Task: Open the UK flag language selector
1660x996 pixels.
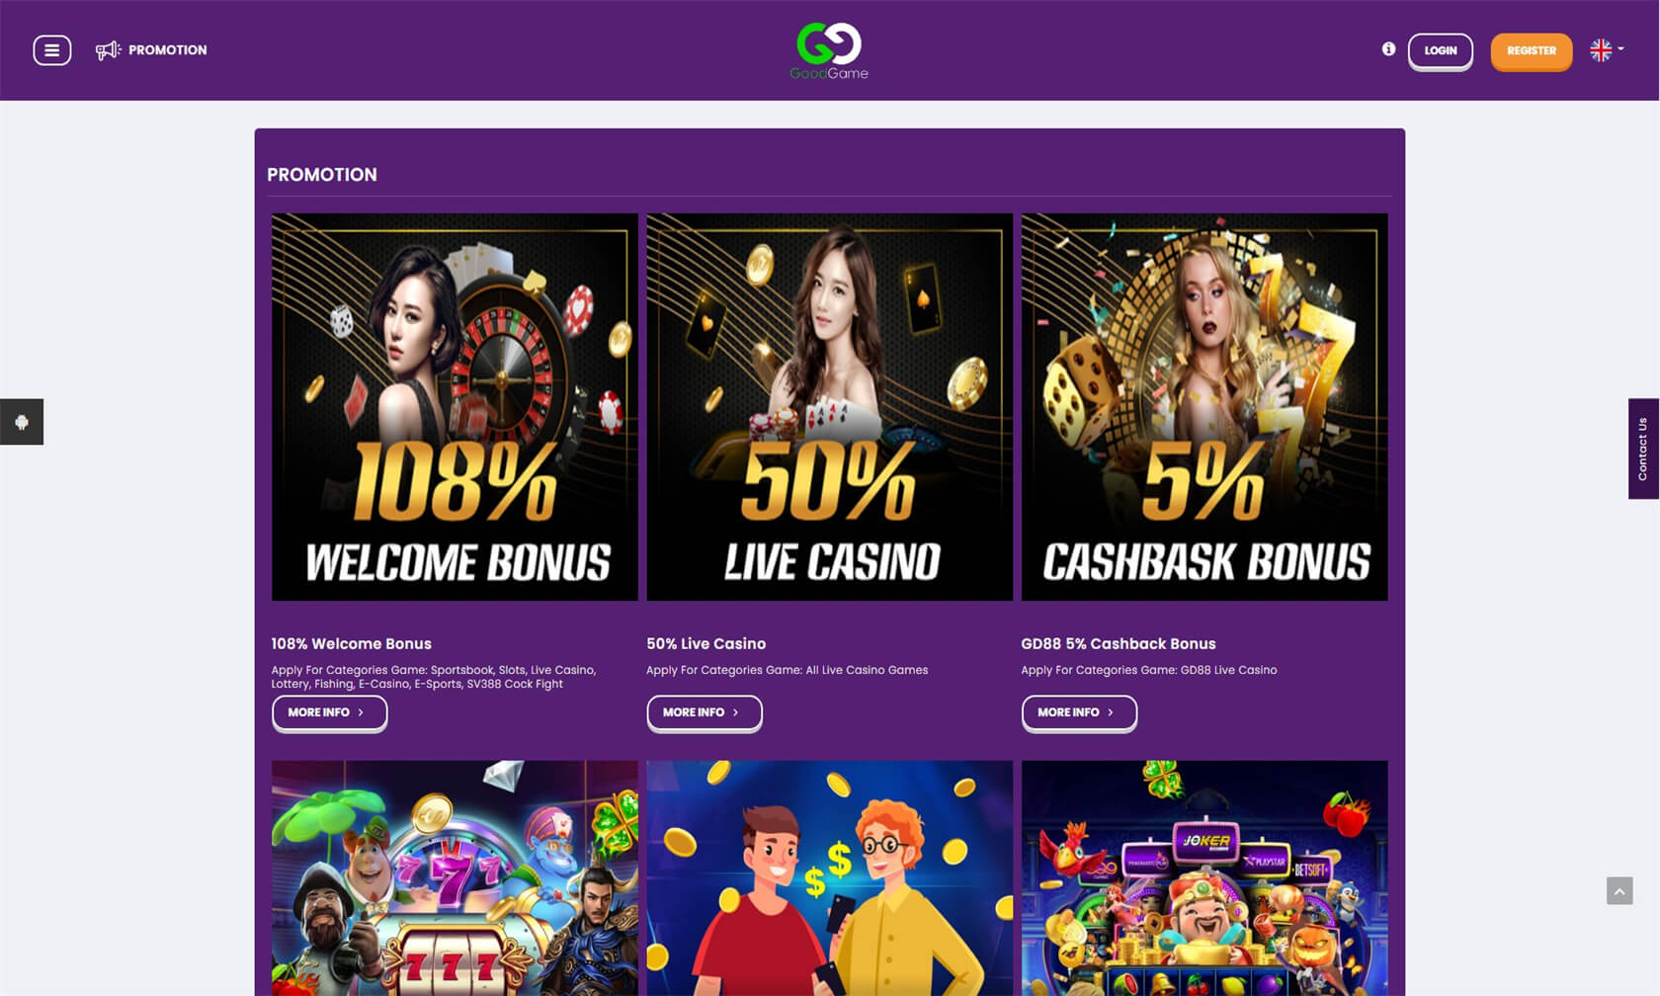Action: (1607, 49)
